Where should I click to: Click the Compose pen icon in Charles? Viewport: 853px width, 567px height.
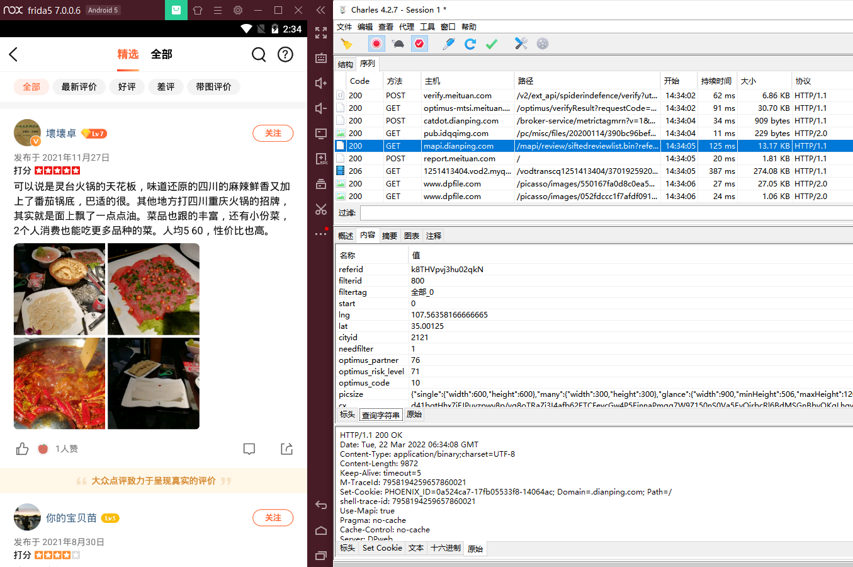[448, 43]
